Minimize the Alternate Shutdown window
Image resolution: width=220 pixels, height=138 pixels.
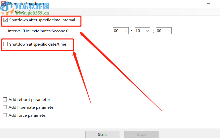coord(208,3)
